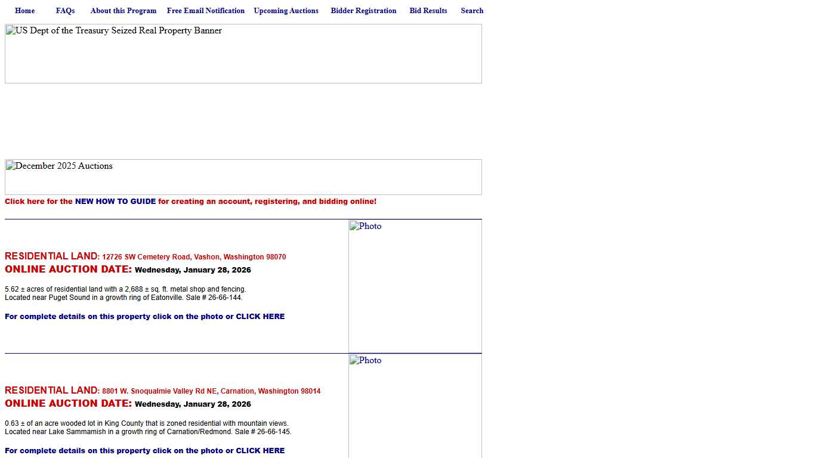Click CLICK HERE for the Carnation property
Screen dimensions: 815x458
click(x=261, y=450)
